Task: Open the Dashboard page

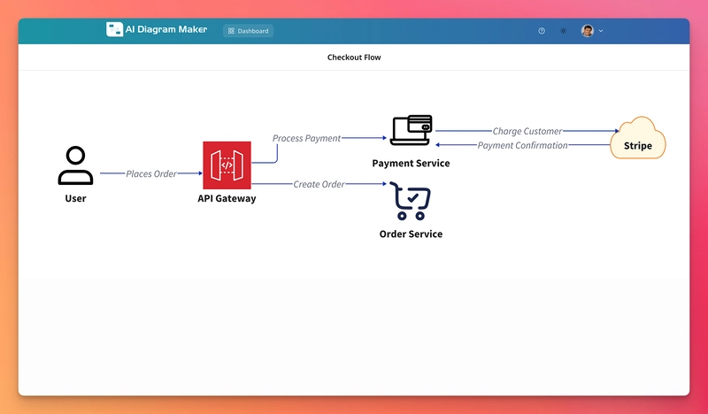Action: [248, 31]
